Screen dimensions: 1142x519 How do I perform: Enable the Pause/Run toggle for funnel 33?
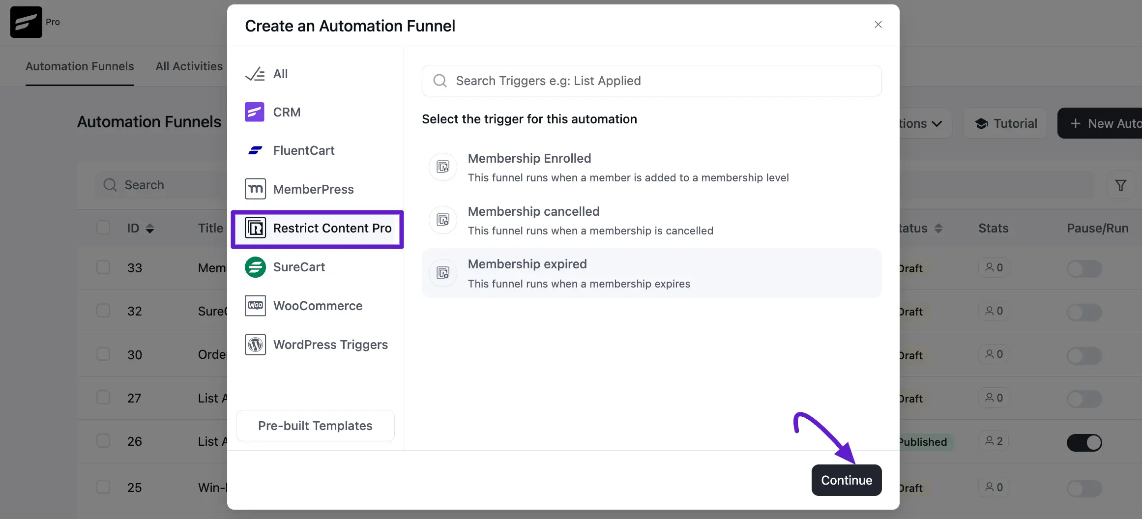(1084, 268)
